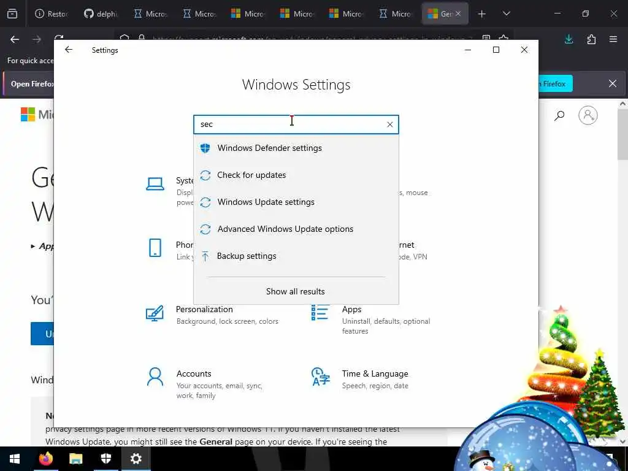
Task: Open the Accounts category person icon
Action: [155, 377]
